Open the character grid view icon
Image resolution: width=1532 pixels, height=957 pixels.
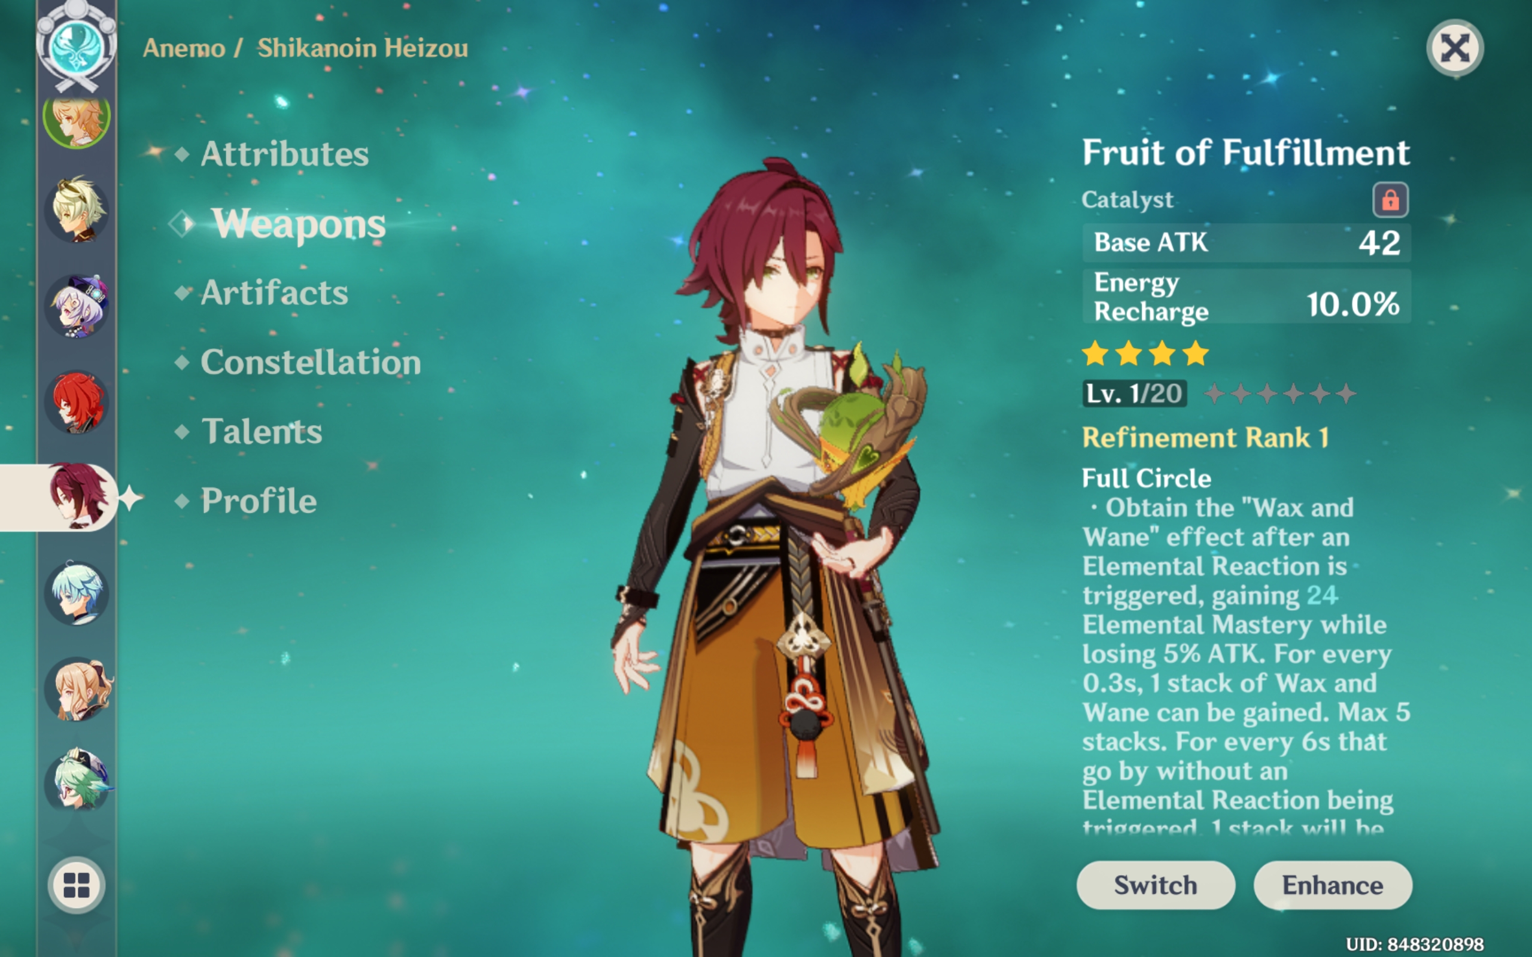tap(77, 885)
